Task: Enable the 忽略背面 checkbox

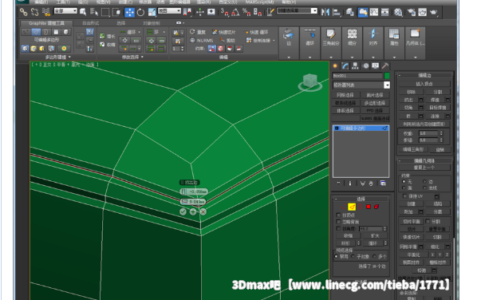Action: (x=338, y=222)
